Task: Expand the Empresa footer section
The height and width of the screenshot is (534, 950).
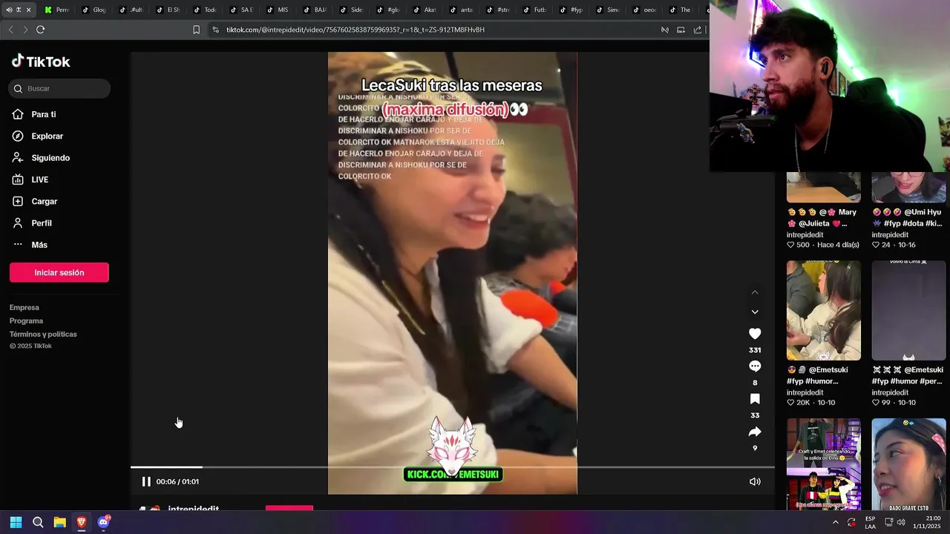Action: [x=24, y=308]
